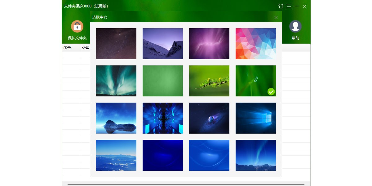Image resolution: width=372 pixels, height=186 pixels.
Task: Choose the planet galaxy skin
Action: (209, 118)
